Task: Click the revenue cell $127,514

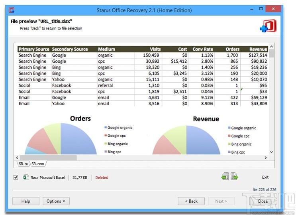Action: pos(258,55)
